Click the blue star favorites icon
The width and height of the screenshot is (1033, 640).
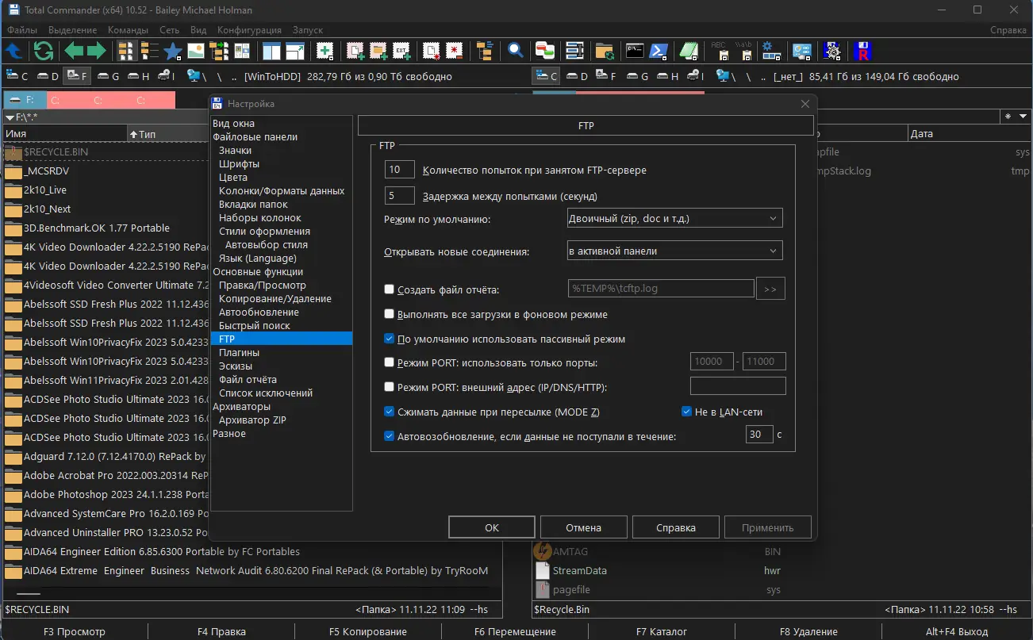[172, 52]
